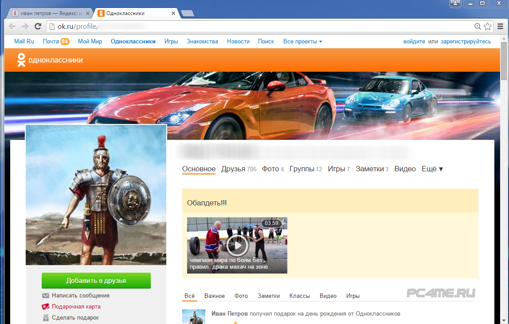This screenshot has width=509, height=324.
Task: Open the Группы 12 tab
Action: coord(305,169)
